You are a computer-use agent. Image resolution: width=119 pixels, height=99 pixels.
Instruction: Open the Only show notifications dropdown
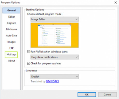[55, 57]
